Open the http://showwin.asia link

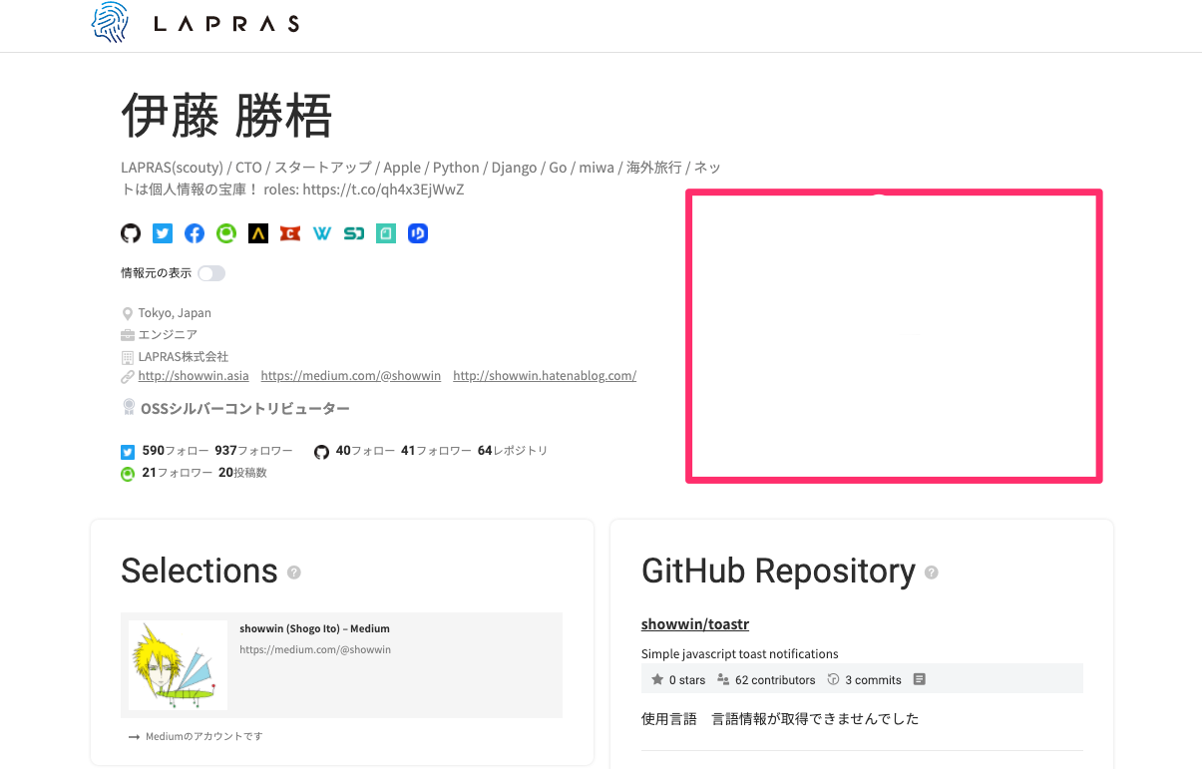tap(194, 376)
